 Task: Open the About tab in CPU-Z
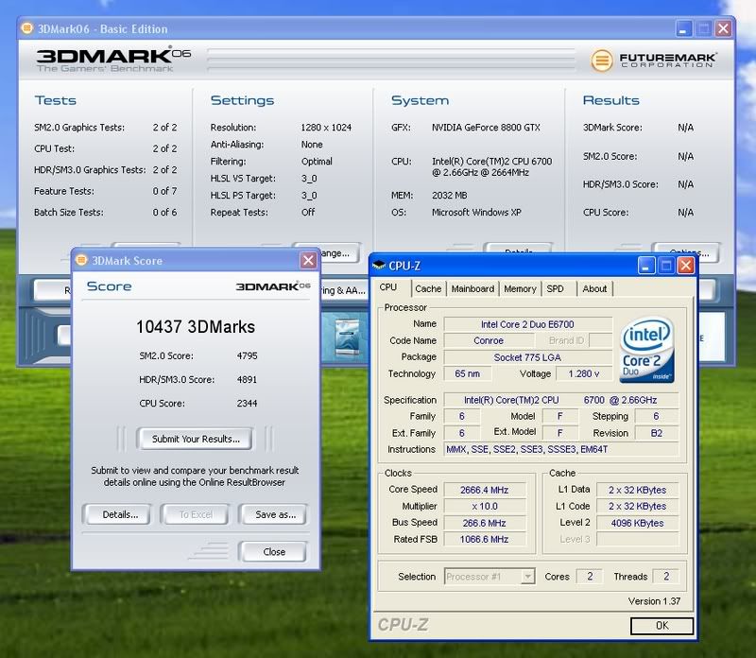click(x=594, y=289)
